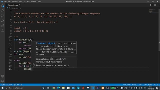Open the errors and warnings status item

coord(16,85)
